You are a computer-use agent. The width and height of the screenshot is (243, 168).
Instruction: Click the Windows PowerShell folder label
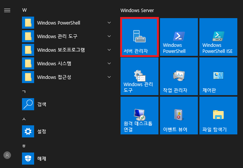click(59, 23)
